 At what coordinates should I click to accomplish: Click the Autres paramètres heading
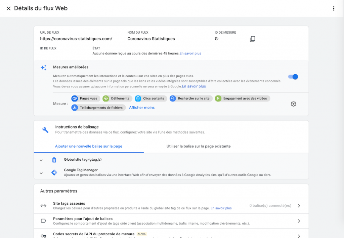coord(58,191)
